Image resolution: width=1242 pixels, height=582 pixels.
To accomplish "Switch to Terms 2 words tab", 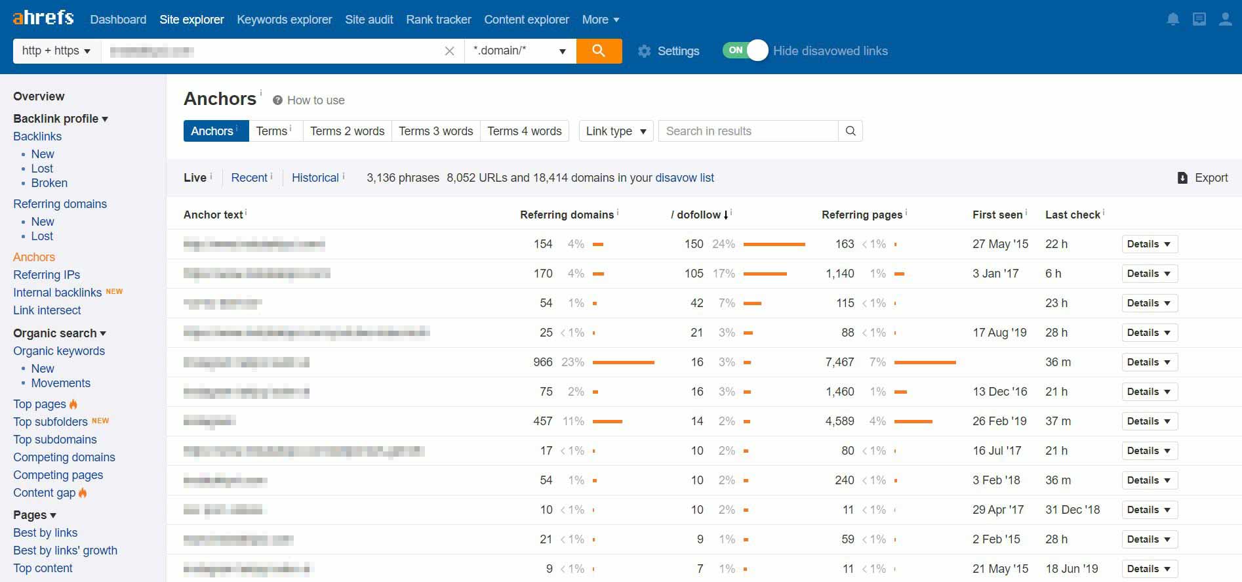I will (347, 131).
